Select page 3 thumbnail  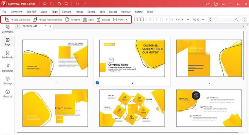(209, 58)
